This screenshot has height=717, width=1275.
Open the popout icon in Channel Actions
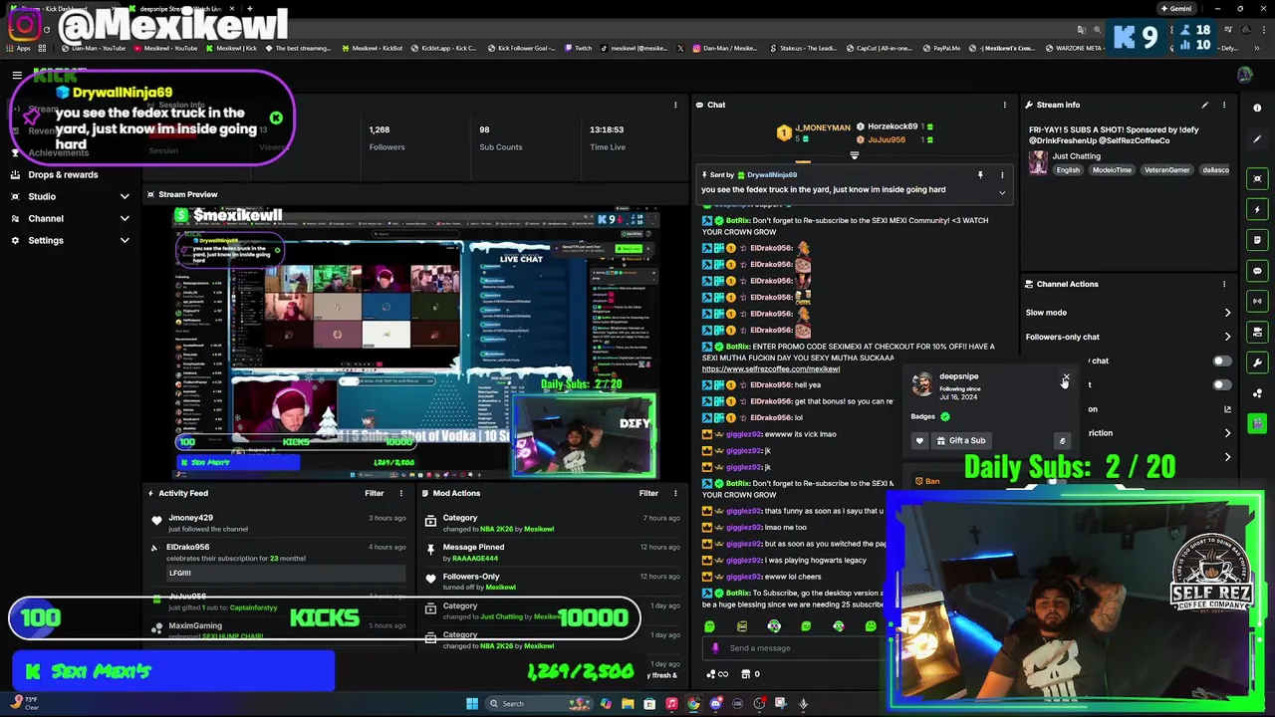point(1227,409)
